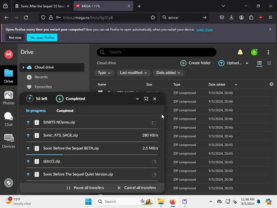Pause all transfers
Screen dimensions: 277x208
coord(85,188)
